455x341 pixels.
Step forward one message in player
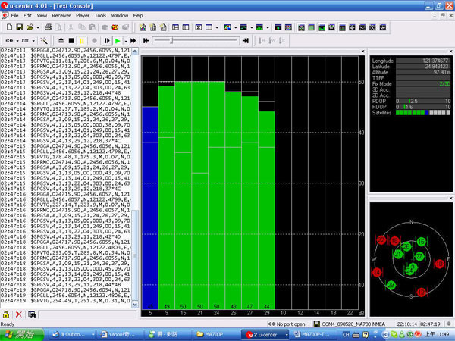pos(107,41)
